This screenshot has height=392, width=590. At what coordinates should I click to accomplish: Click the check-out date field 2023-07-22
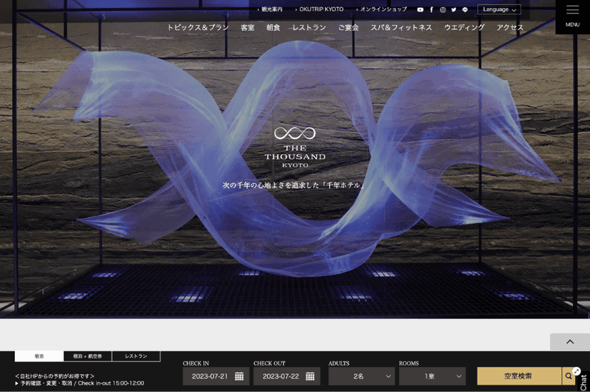point(286,376)
